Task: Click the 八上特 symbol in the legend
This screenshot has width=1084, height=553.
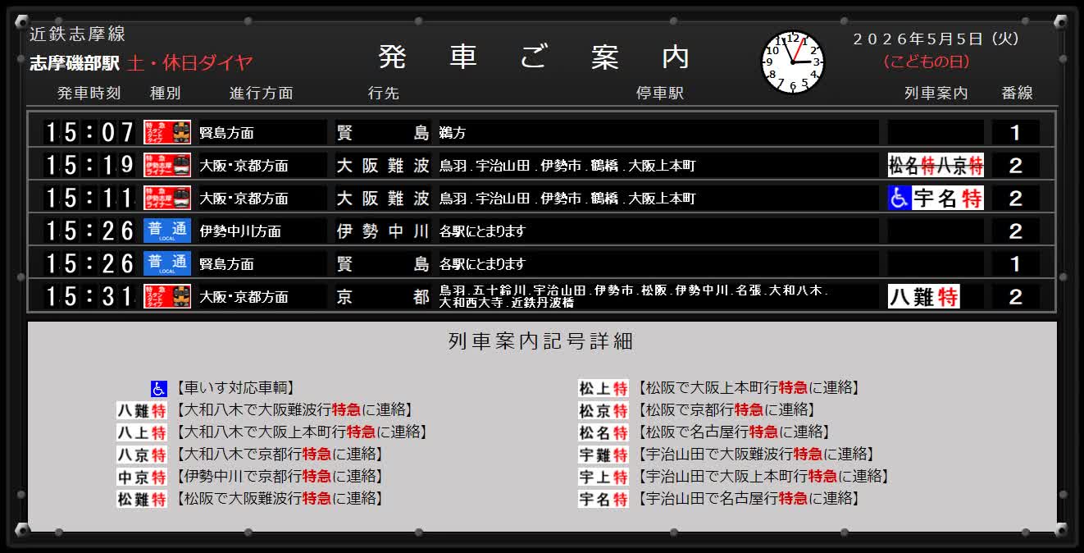Action: pos(142,432)
